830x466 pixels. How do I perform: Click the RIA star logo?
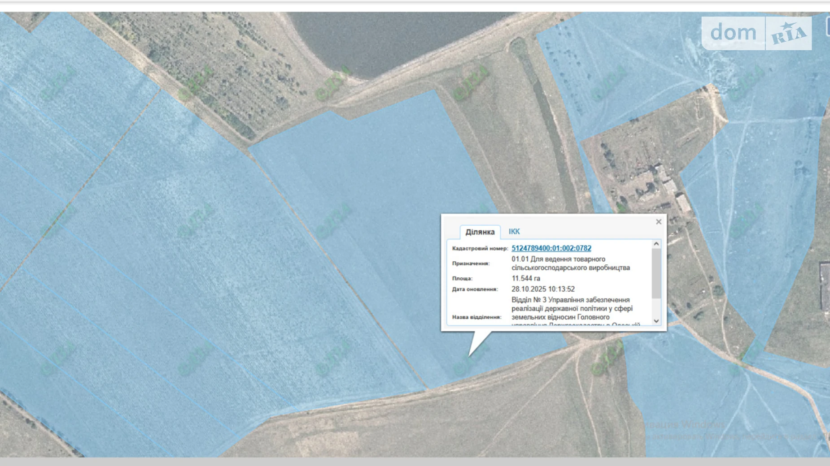788,33
